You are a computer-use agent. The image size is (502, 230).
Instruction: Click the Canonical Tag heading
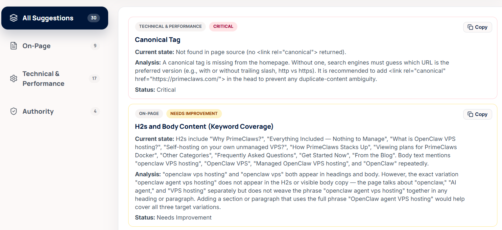pyautogui.click(x=158, y=40)
